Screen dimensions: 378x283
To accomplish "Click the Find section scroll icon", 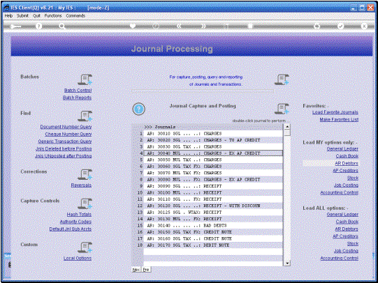I will pos(85,116).
